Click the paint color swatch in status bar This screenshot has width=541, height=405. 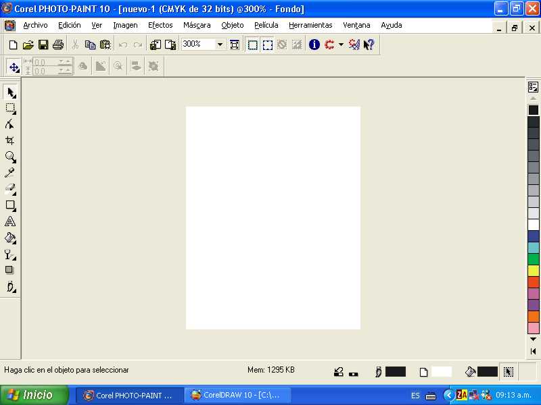click(395, 372)
